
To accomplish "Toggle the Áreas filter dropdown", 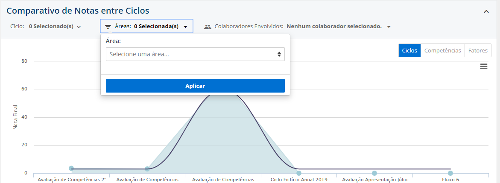I will coord(146,26).
